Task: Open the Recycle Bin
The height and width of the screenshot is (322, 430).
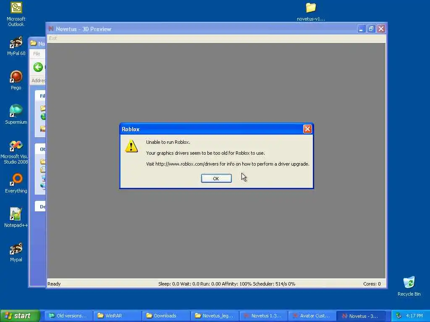Action: [x=409, y=286]
